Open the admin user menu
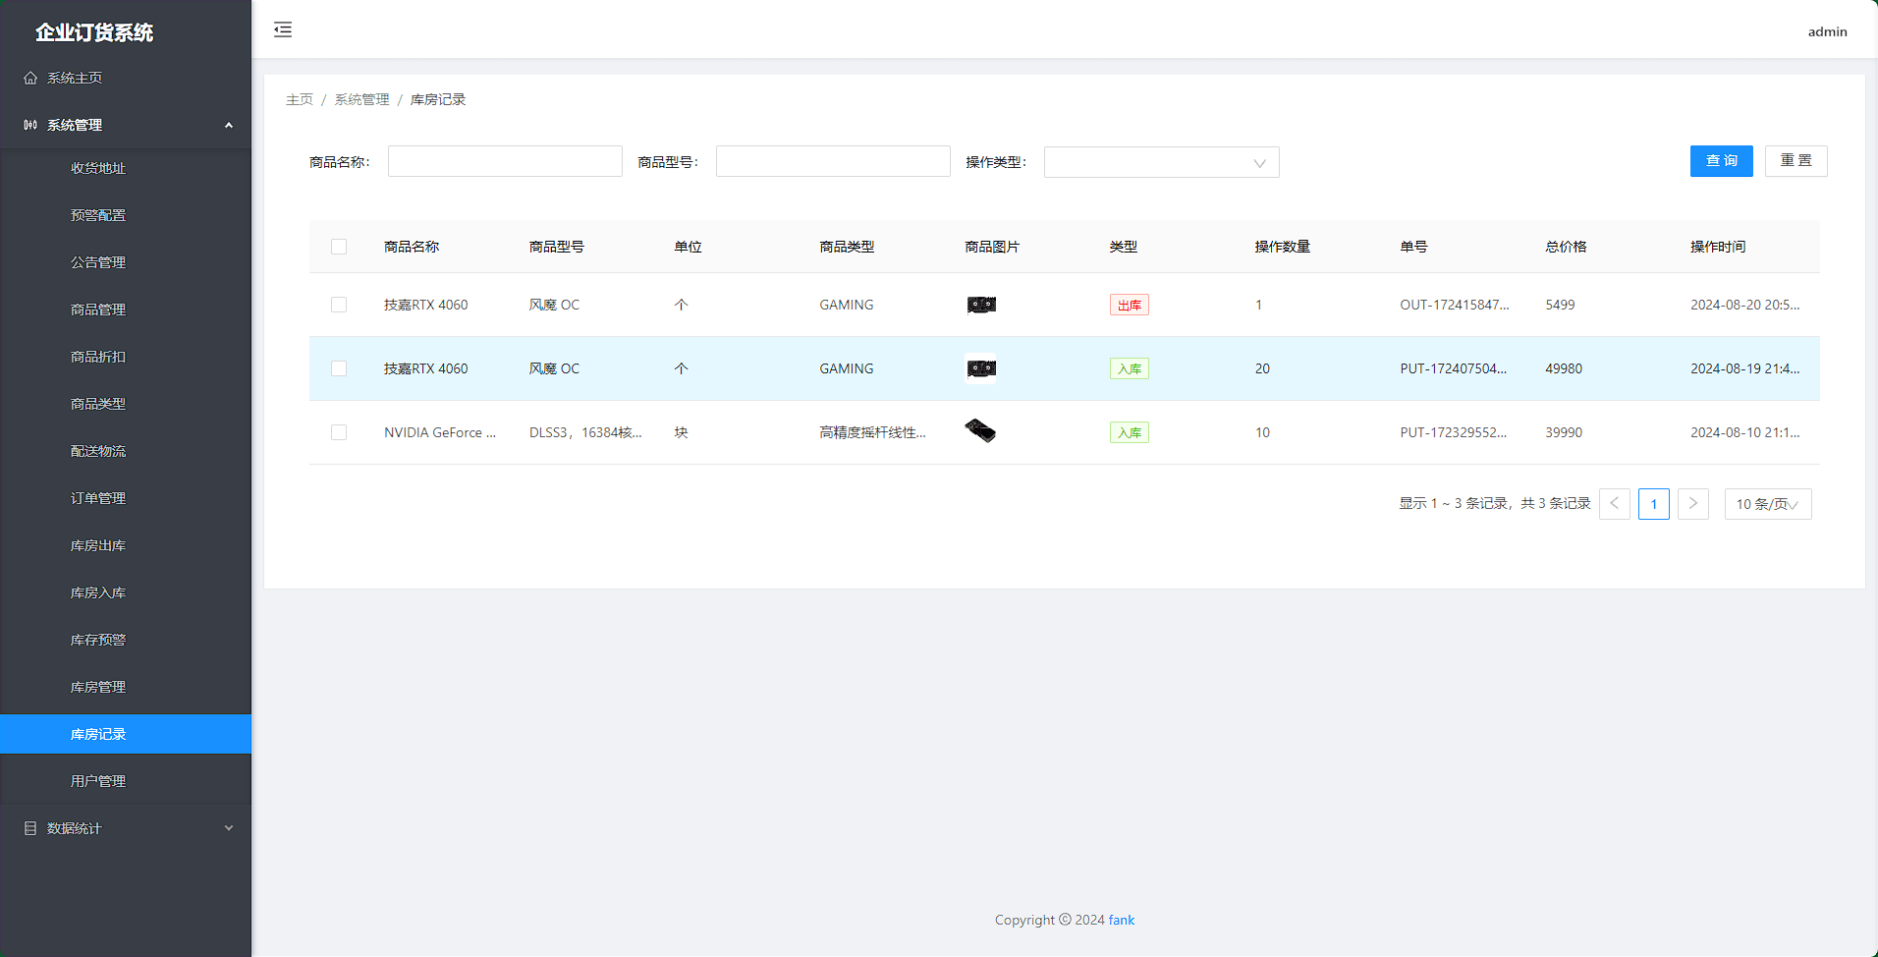Screen dimensions: 1878x957 1827,31
